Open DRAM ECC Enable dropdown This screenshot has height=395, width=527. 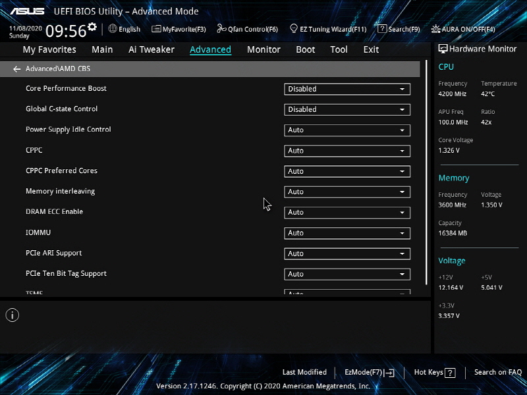[x=347, y=212]
